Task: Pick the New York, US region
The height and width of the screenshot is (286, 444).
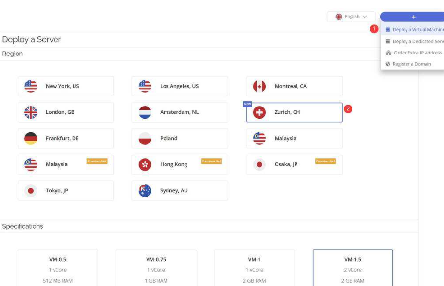Action: [66, 86]
